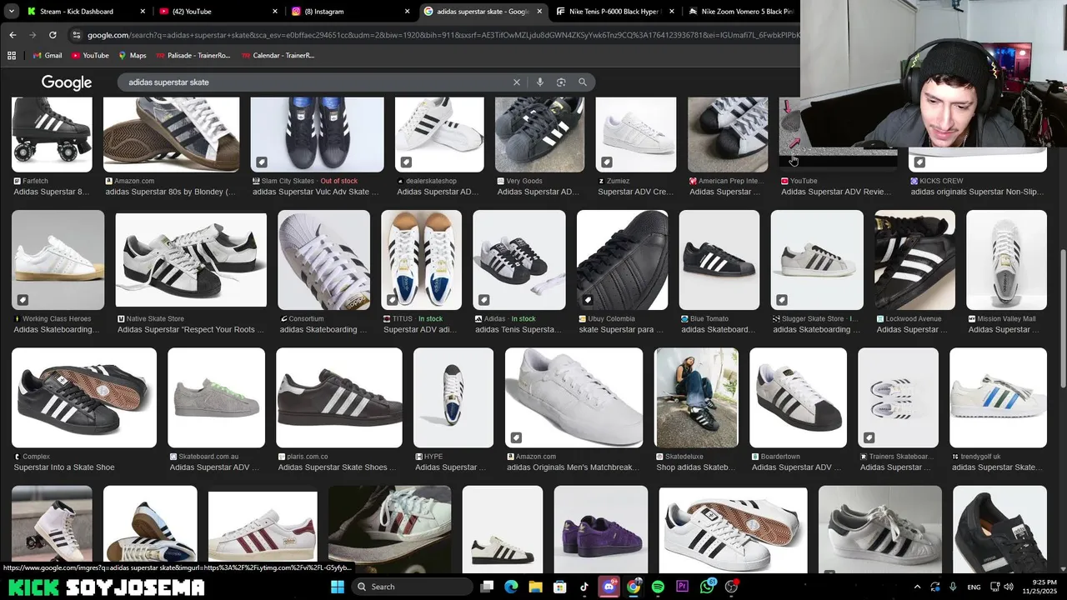1067x600 pixels.
Task: Open the Calendar TrainerRoad bookmark
Action: point(277,56)
